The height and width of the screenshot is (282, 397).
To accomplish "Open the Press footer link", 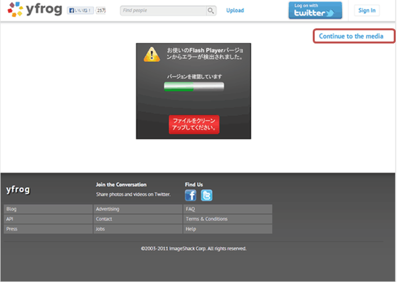I will [x=48, y=229].
